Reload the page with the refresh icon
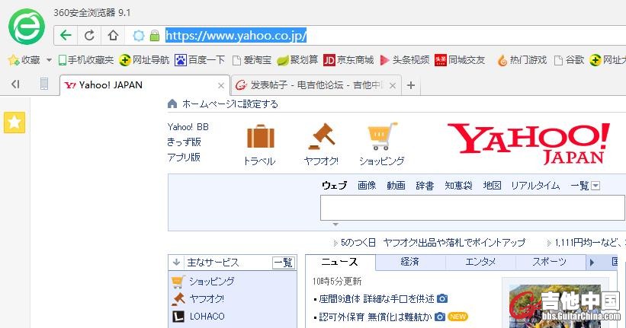This screenshot has height=328, width=626. [x=89, y=35]
